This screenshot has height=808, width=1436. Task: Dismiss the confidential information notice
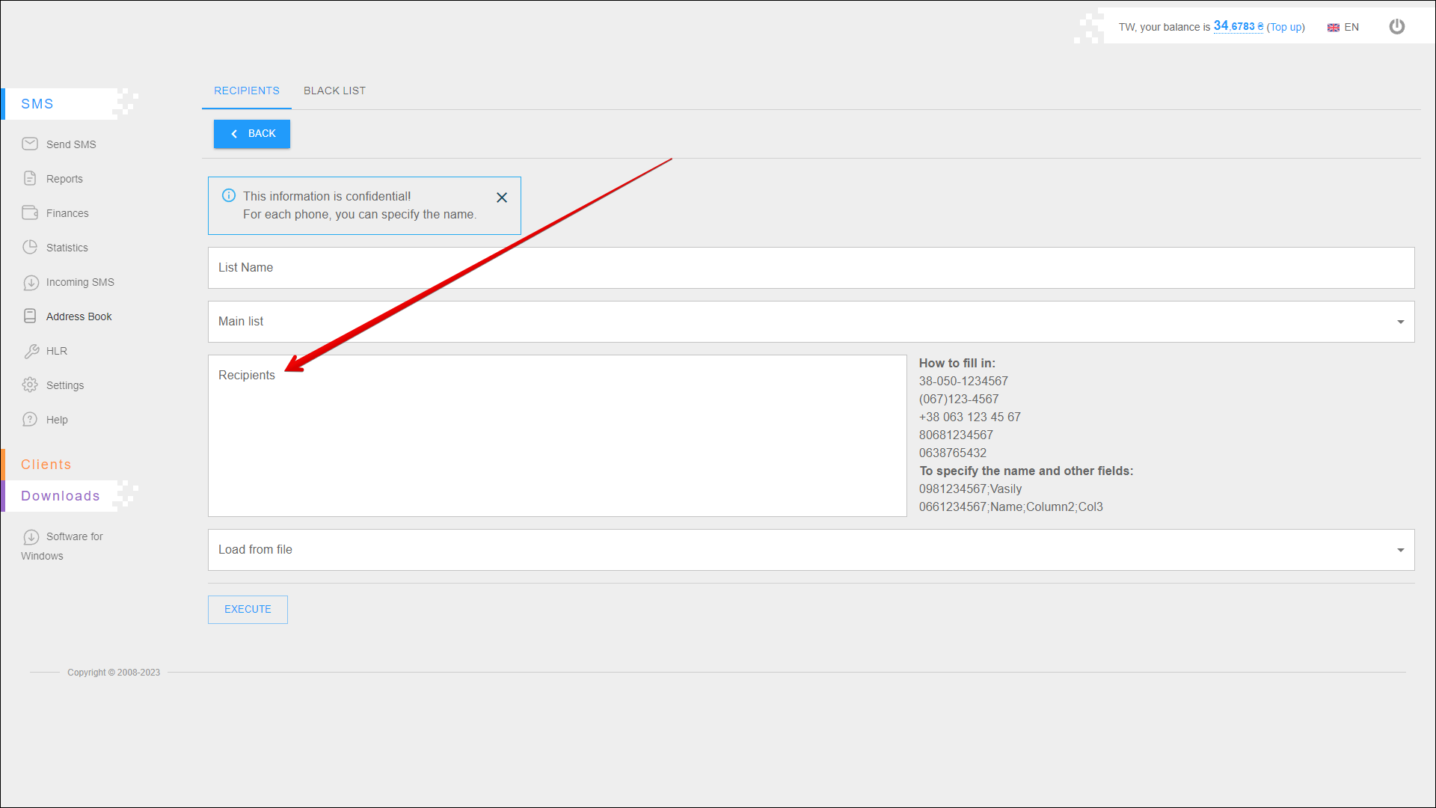pyautogui.click(x=502, y=198)
